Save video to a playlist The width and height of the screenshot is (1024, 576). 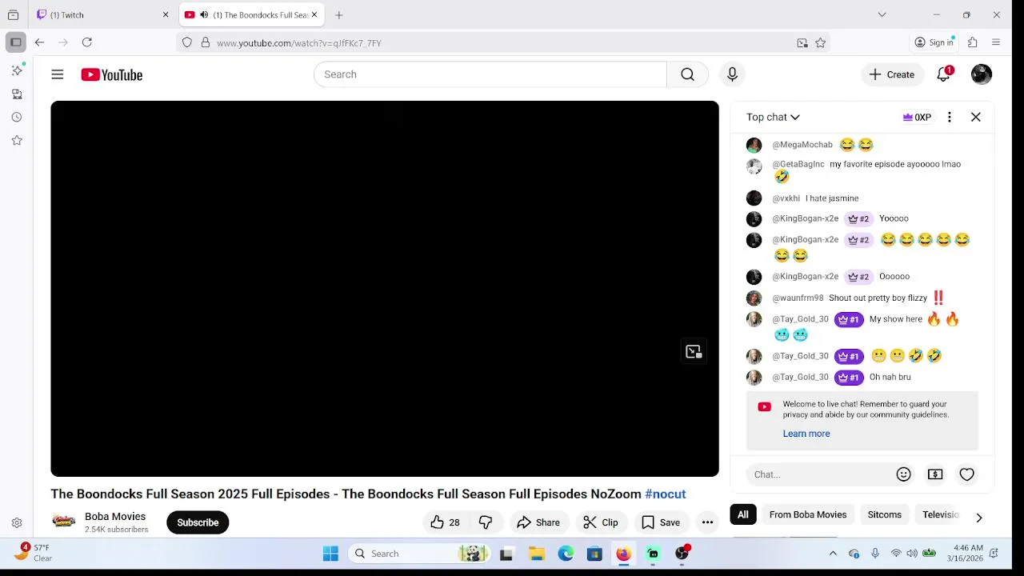coord(661,522)
